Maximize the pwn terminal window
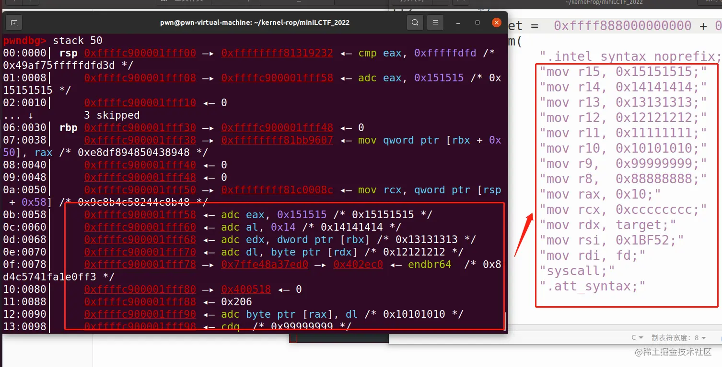This screenshot has height=367, width=722. click(477, 22)
